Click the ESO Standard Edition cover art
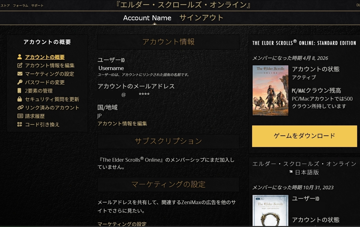 coord(270,90)
